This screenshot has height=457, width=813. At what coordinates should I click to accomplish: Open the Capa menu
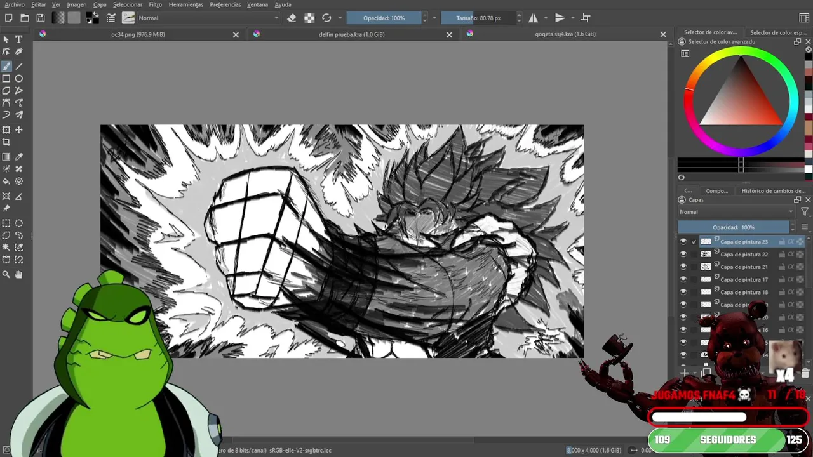pos(100,4)
